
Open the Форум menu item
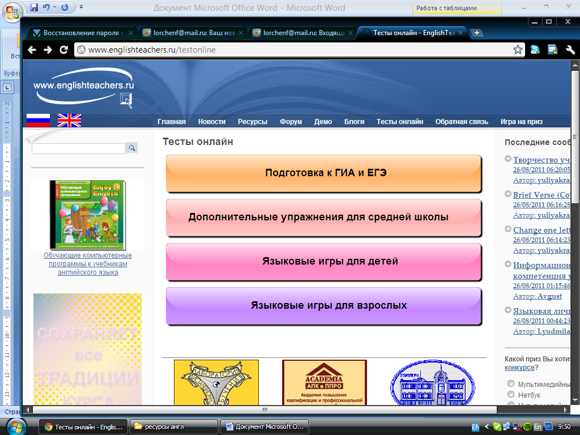tap(291, 122)
